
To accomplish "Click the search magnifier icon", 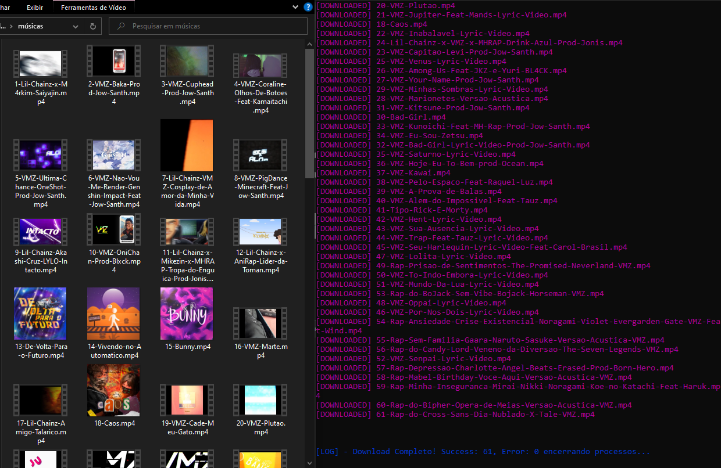I will (x=121, y=26).
